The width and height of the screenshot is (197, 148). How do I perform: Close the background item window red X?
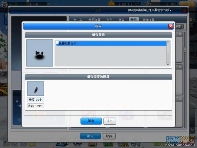184,11
